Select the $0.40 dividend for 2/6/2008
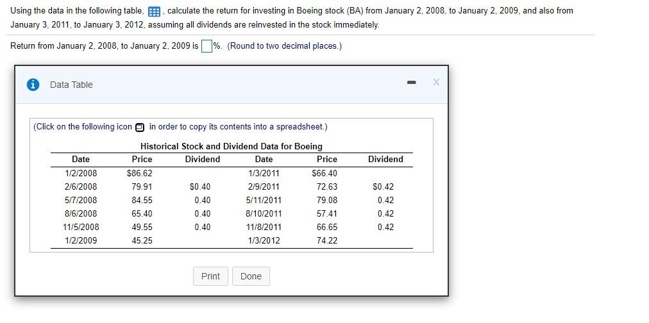 [200, 187]
